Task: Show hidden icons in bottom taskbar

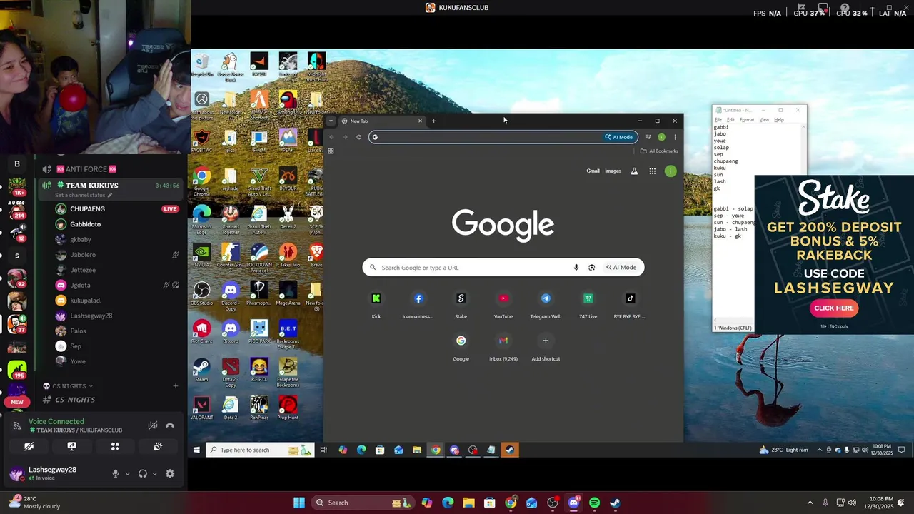Action: coord(810,503)
